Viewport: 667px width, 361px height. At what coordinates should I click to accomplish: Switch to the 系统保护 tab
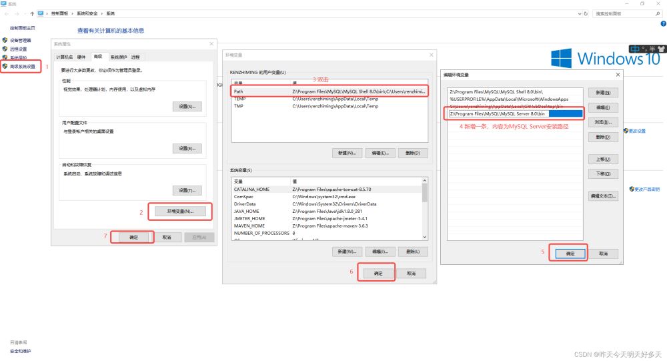(118, 57)
